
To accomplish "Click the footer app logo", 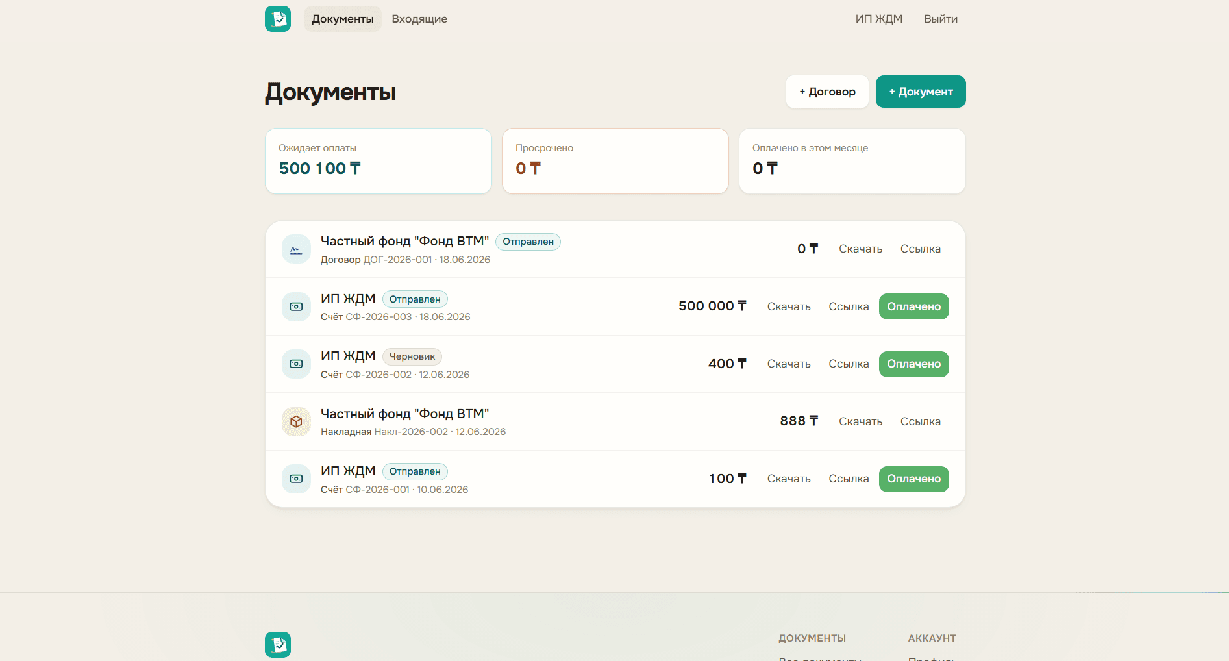I will tap(278, 645).
